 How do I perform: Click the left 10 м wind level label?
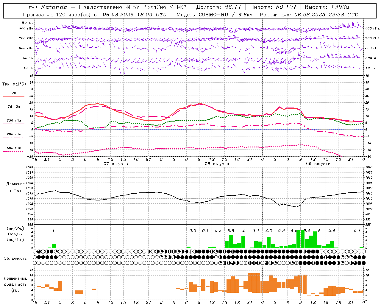(28, 68)
